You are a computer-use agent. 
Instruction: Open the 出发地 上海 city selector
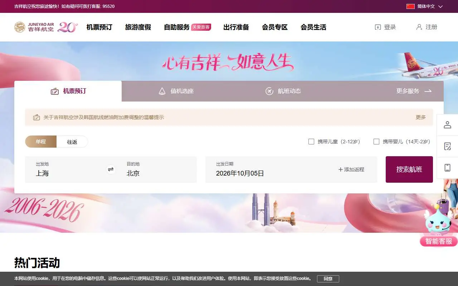pos(65,169)
